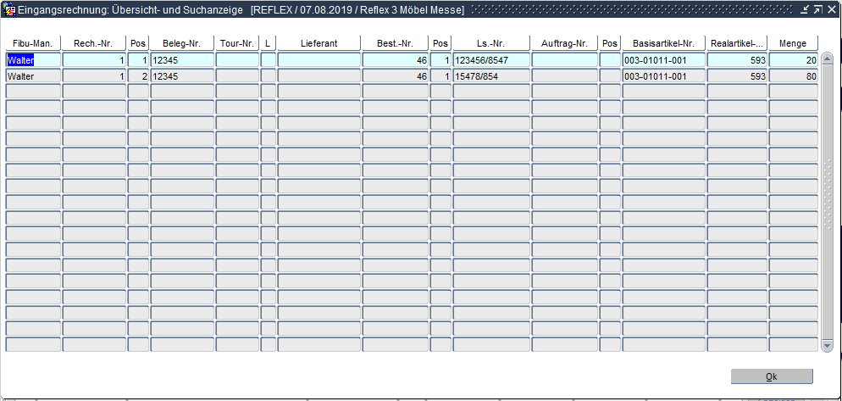Minimize the Eingangsrechnung window

coord(804,9)
